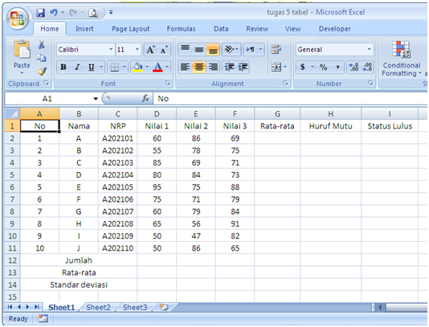This screenshot has height=327, width=429.
Task: Open the font size 11 dropdown
Action: tap(137, 50)
